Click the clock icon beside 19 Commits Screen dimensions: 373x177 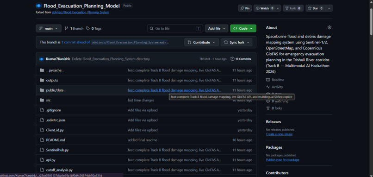pyautogui.click(x=232, y=59)
